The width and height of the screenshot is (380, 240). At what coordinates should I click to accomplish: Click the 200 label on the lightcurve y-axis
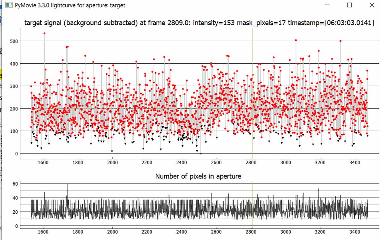14,109
